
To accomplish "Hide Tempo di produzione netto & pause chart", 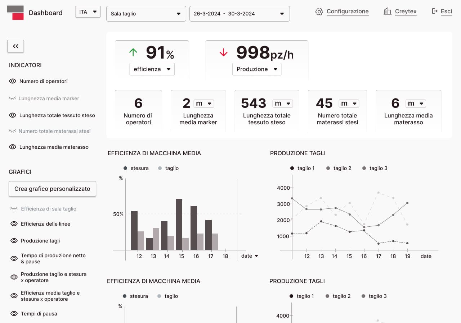I will point(14,258).
